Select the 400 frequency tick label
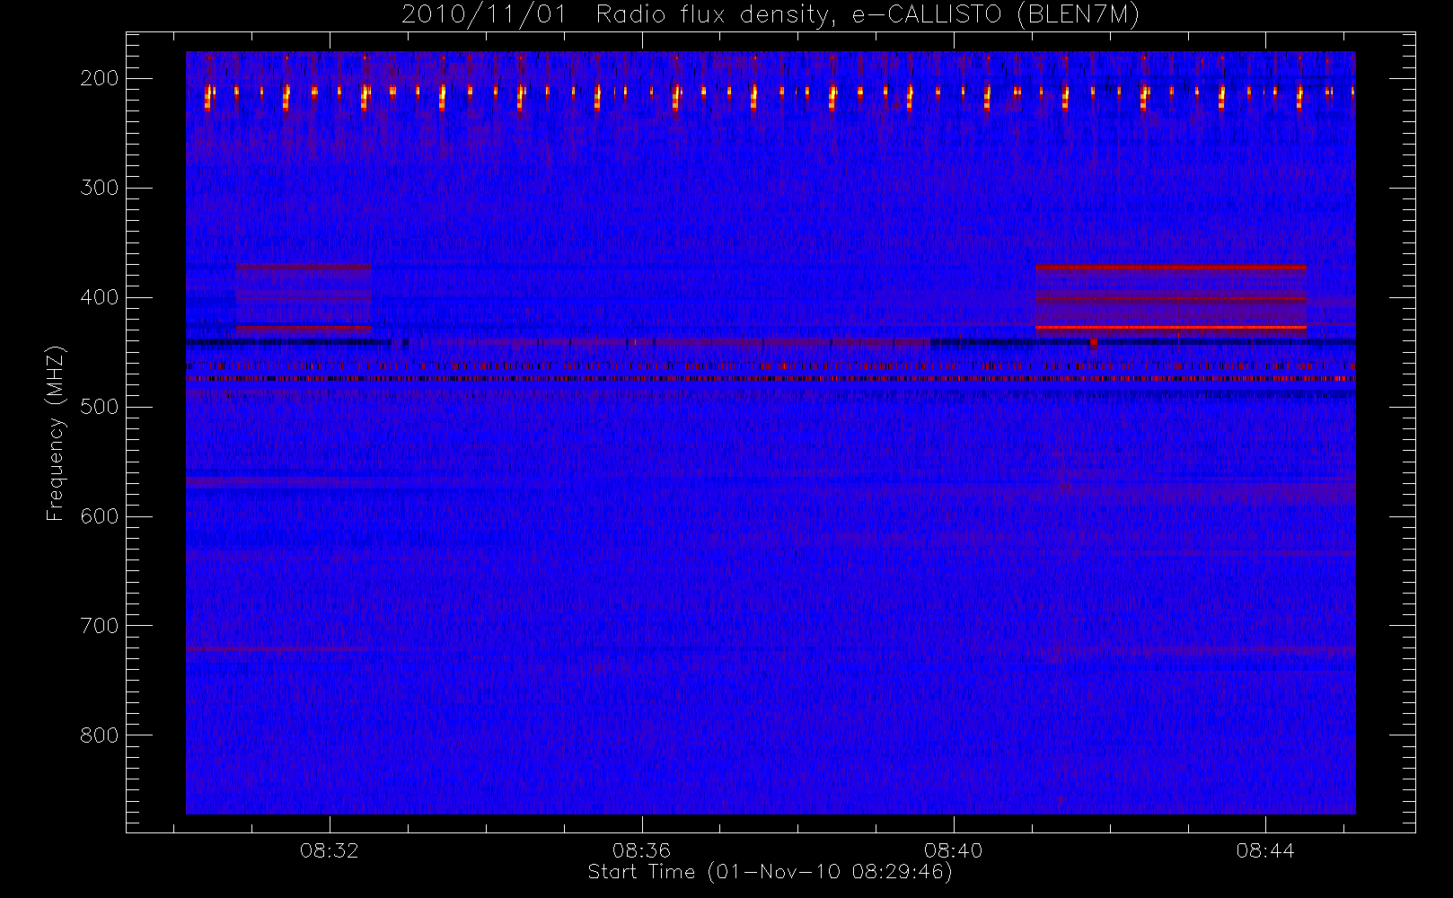The width and height of the screenshot is (1453, 898). pos(99,297)
